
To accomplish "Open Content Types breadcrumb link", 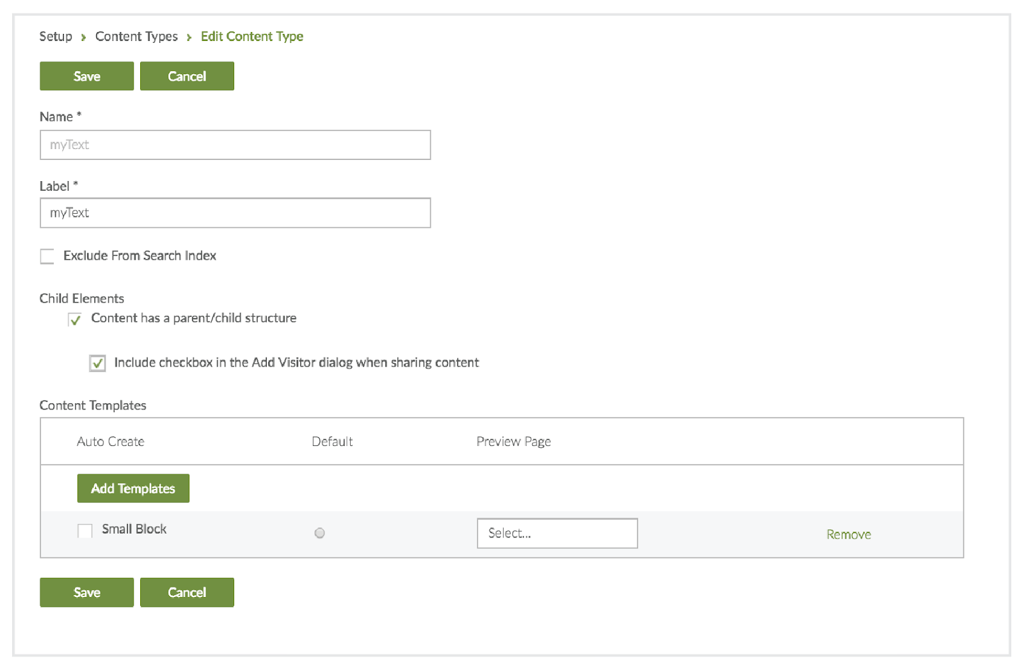I will [x=136, y=36].
